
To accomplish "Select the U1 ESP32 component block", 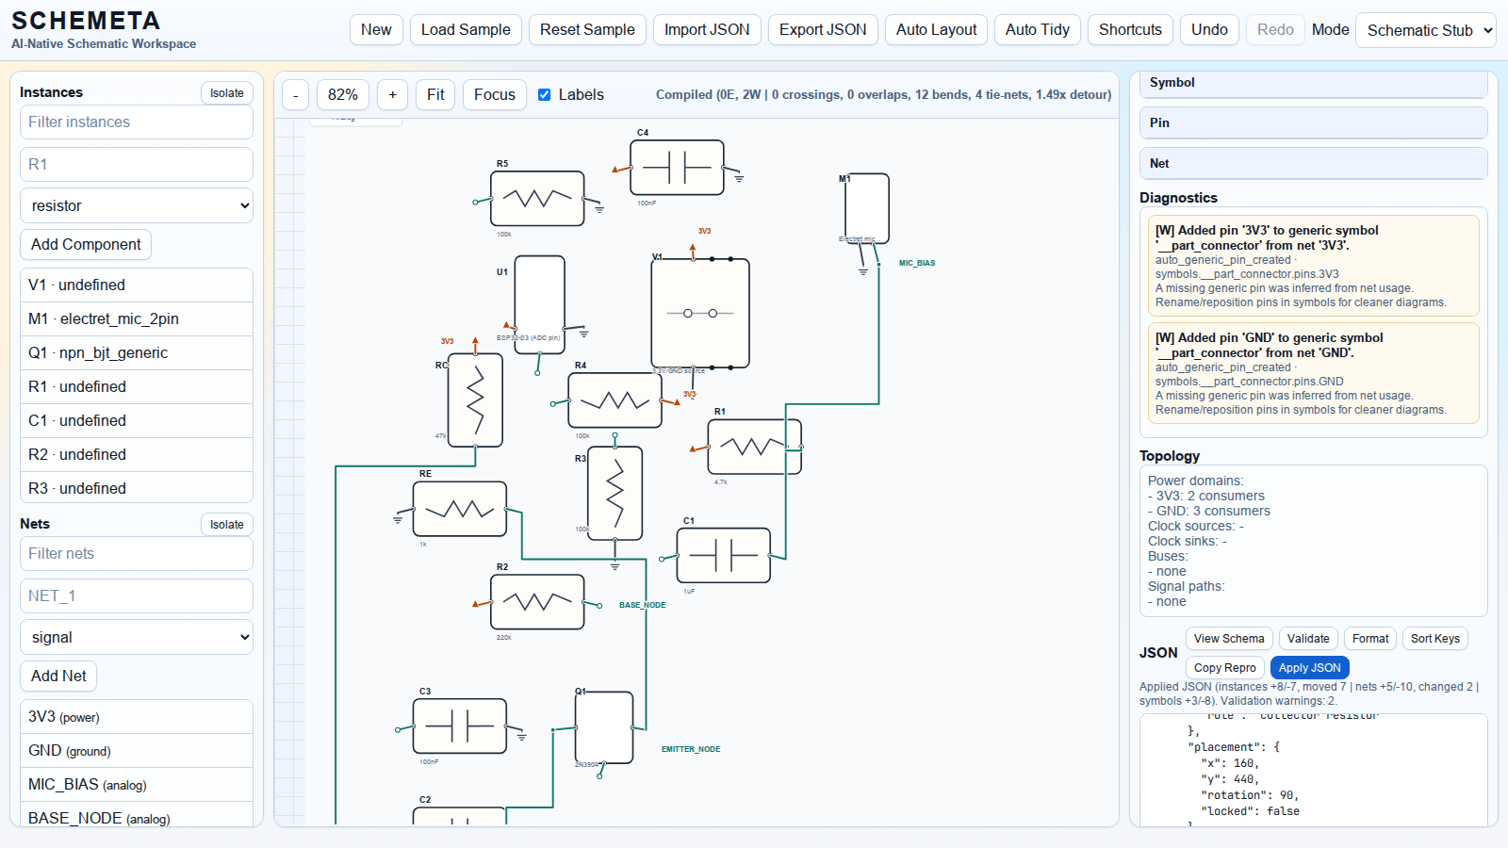I will [539, 303].
